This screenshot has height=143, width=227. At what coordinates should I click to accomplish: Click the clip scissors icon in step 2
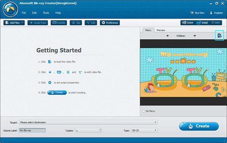pyautogui.click(x=68, y=72)
